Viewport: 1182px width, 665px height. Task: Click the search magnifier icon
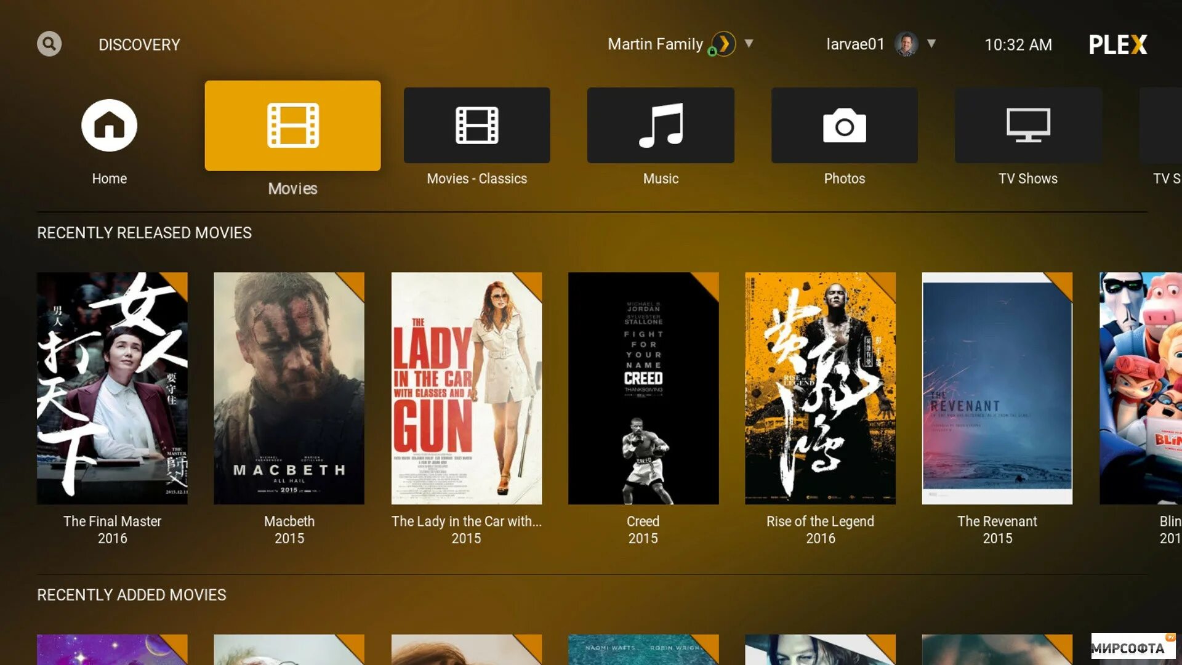[49, 44]
